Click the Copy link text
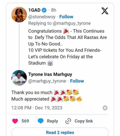 [84, 121]
